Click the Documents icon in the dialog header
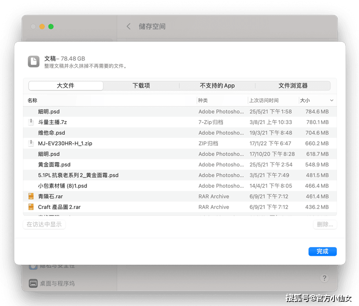The height and width of the screenshot is (306, 359). (x=33, y=62)
